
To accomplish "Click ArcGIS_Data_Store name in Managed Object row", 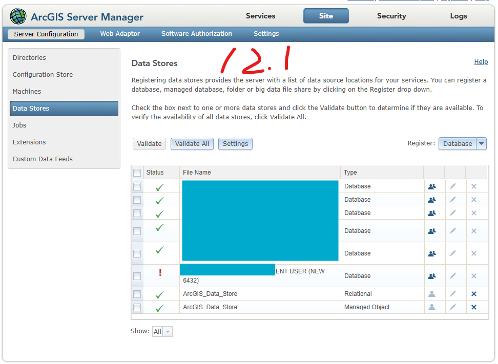I will [x=210, y=307].
